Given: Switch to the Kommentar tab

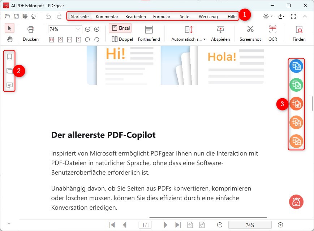Looking at the screenshot, I should click(x=107, y=16).
